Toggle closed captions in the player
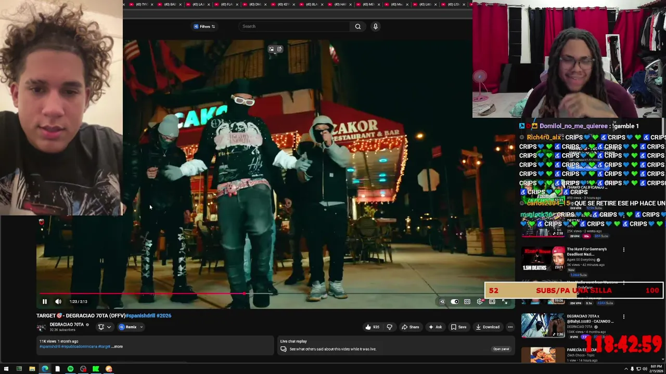Image resolution: width=666 pixels, height=374 pixels. pos(467,302)
